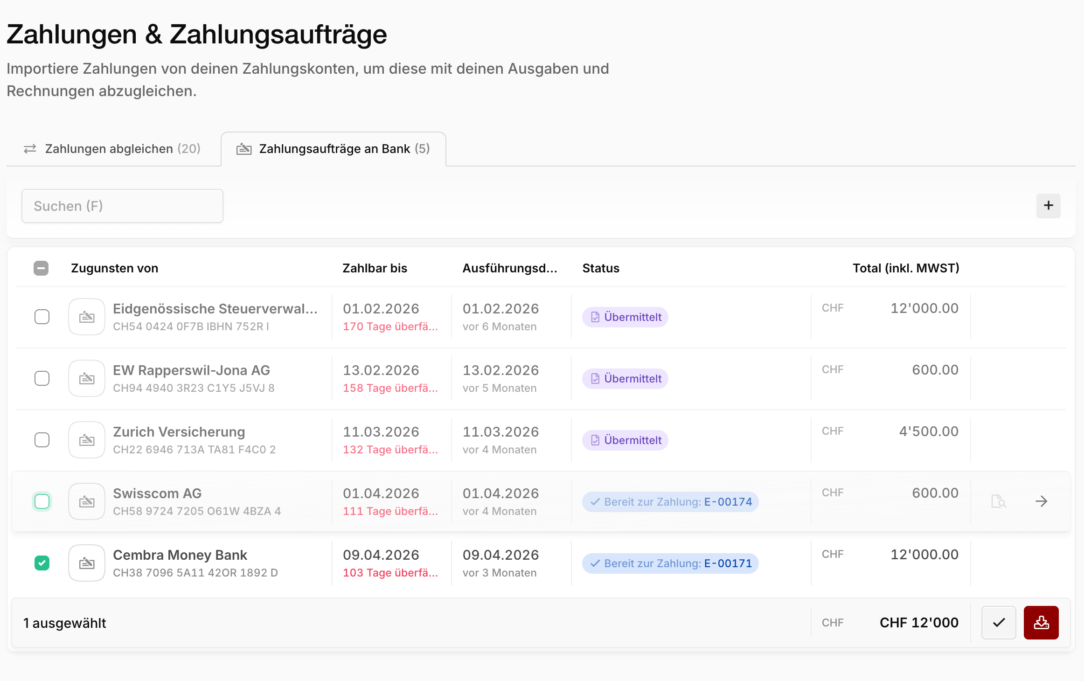Click IBAN CH38 7096 5A11 42OR 1892 D
The image size is (1084, 681).
tap(195, 573)
